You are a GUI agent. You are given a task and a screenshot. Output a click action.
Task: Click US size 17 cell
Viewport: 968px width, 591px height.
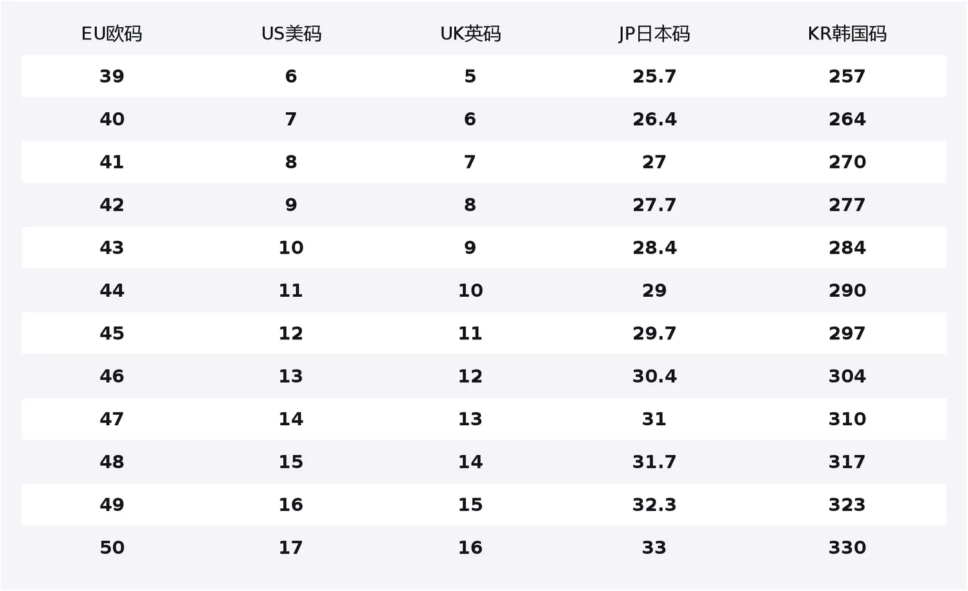pyautogui.click(x=291, y=547)
